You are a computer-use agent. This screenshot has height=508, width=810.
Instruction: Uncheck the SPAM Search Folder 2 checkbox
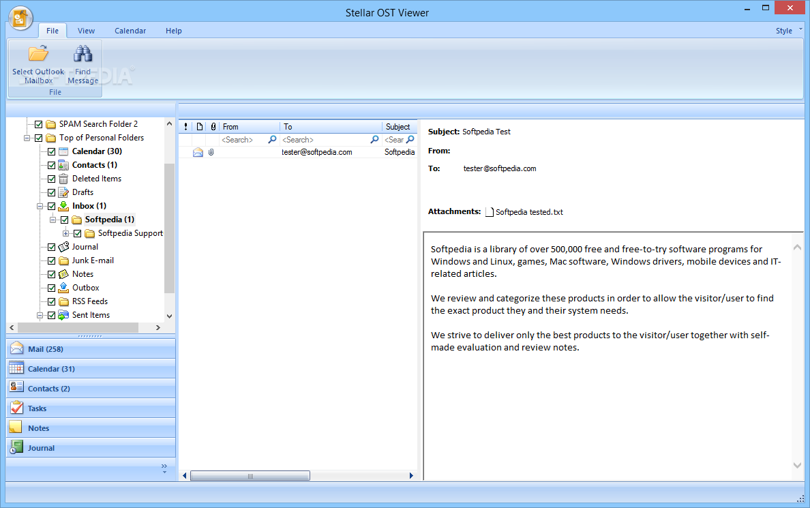tap(39, 124)
